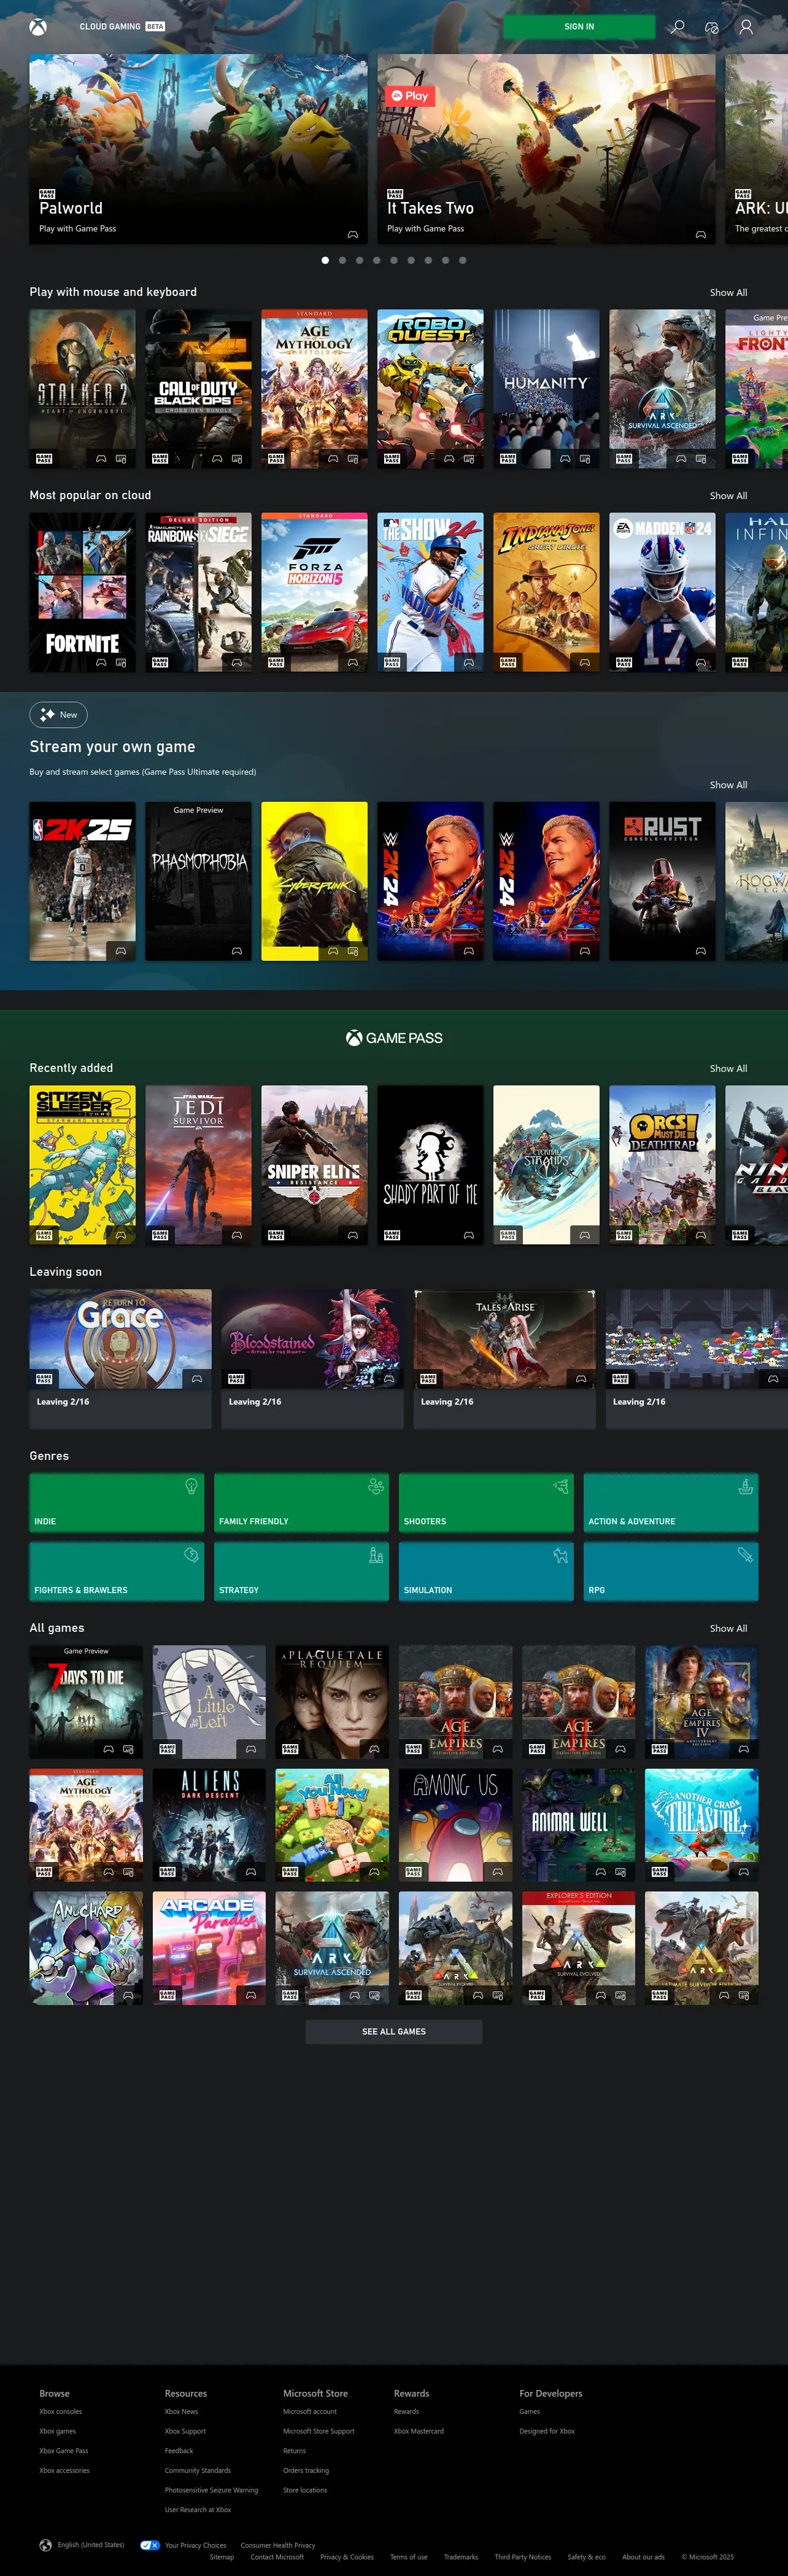Open the Citizen Sleeper 2 tile
Viewport: 788px width, 2576px height.
coord(82,1165)
